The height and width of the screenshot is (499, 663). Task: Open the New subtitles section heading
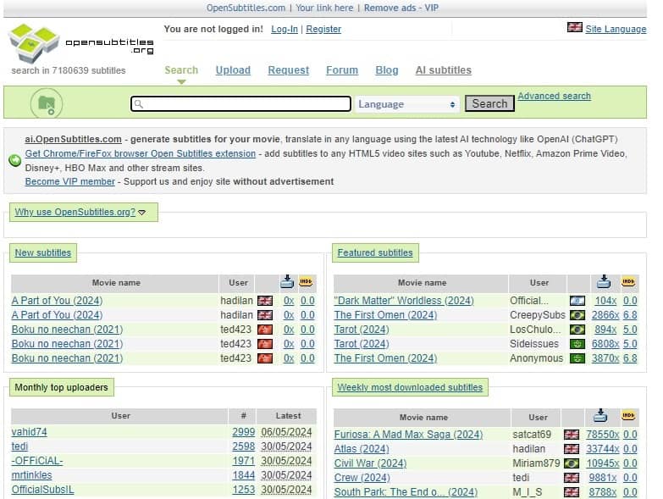(42, 252)
